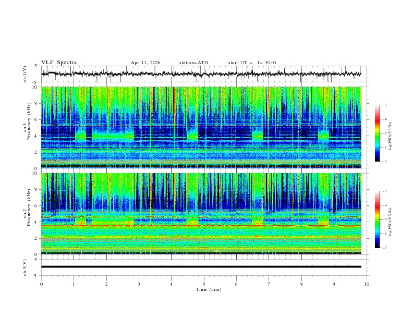This screenshot has height=319, width=413.
Task: Click the "start UT = 14:30:0" header text
Action: point(252,63)
